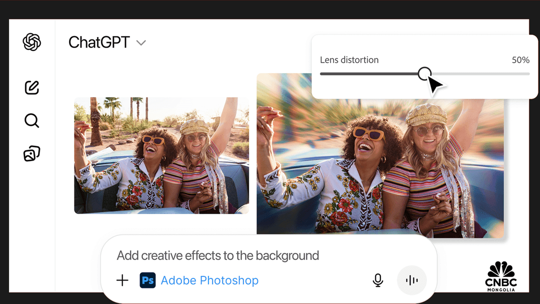540x304 pixels.
Task: Focus the 'Add creative effects' prompt field
Action: coord(218,255)
